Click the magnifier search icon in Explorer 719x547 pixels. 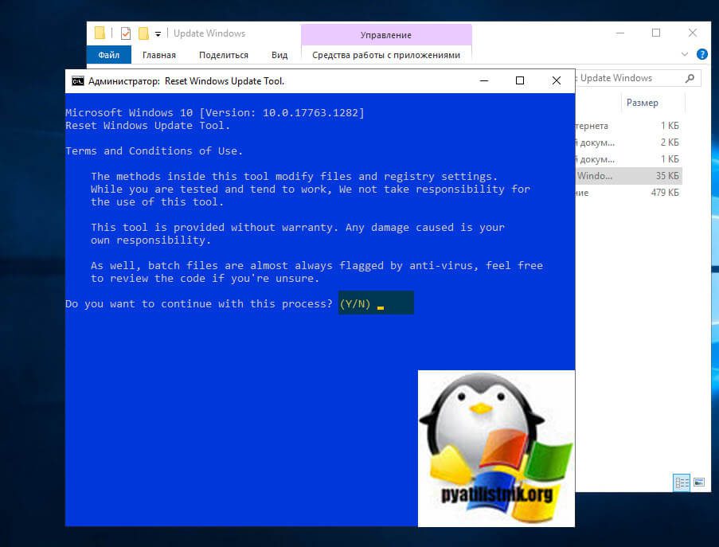point(690,78)
